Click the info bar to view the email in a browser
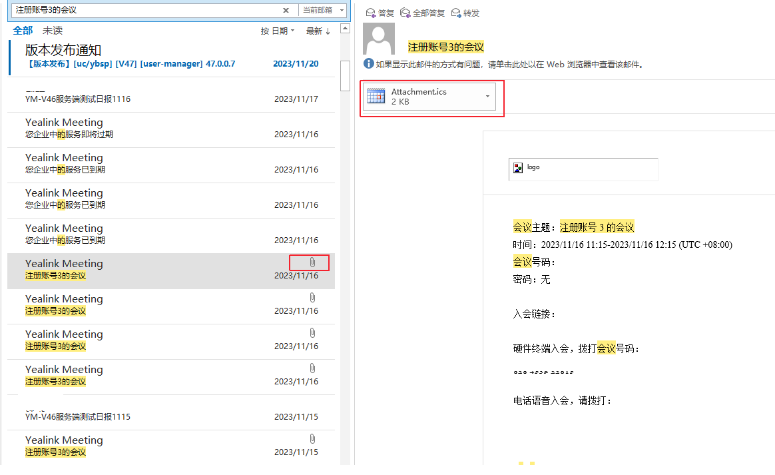775x475 pixels. point(509,65)
